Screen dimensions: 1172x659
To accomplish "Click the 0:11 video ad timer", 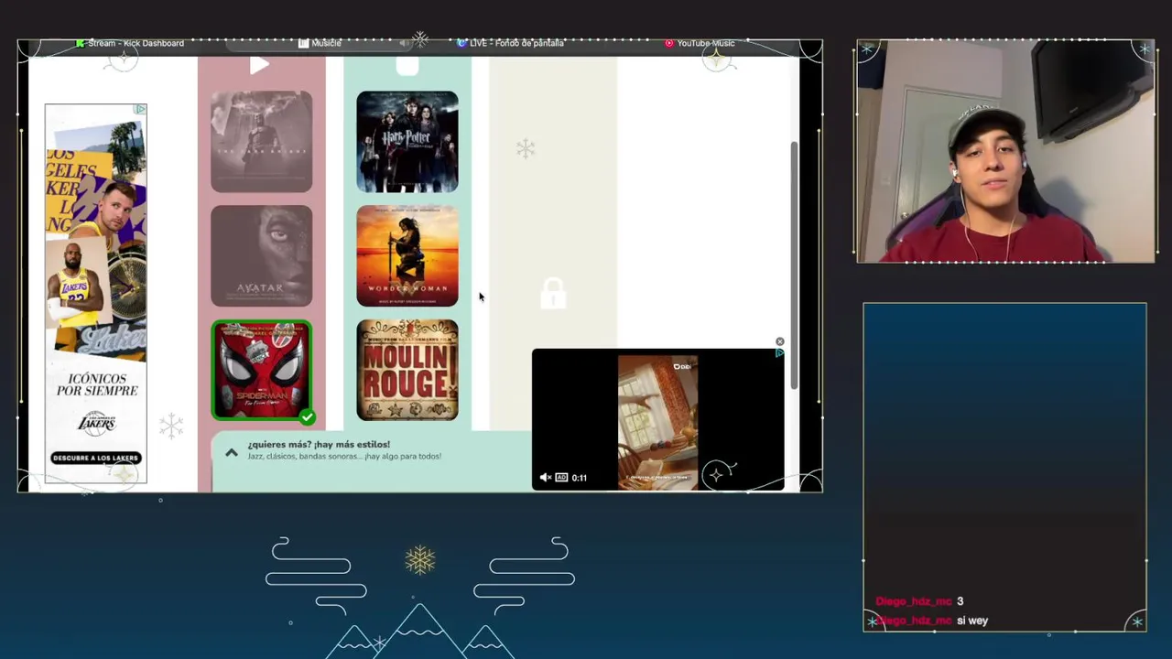I will 580,477.
